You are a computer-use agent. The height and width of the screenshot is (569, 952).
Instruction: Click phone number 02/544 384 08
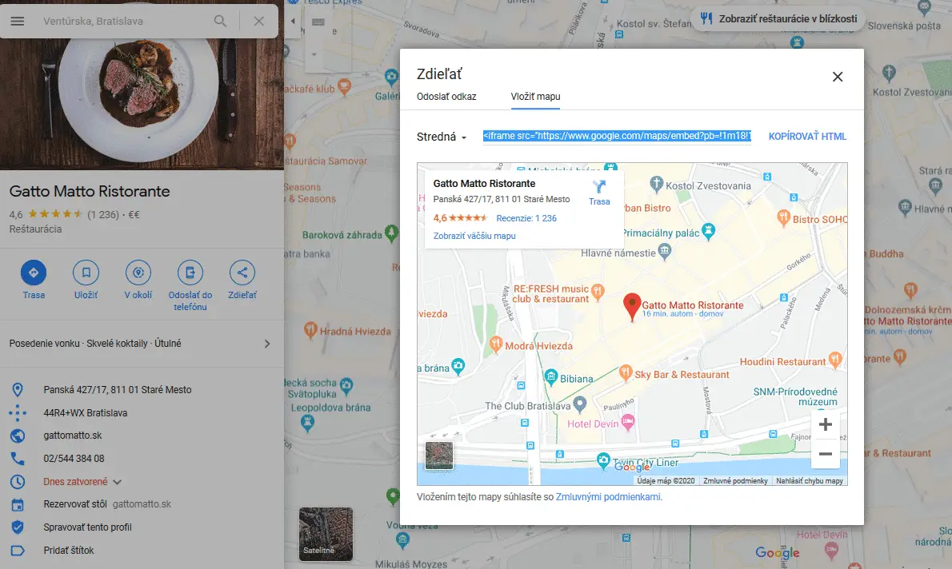click(74, 459)
